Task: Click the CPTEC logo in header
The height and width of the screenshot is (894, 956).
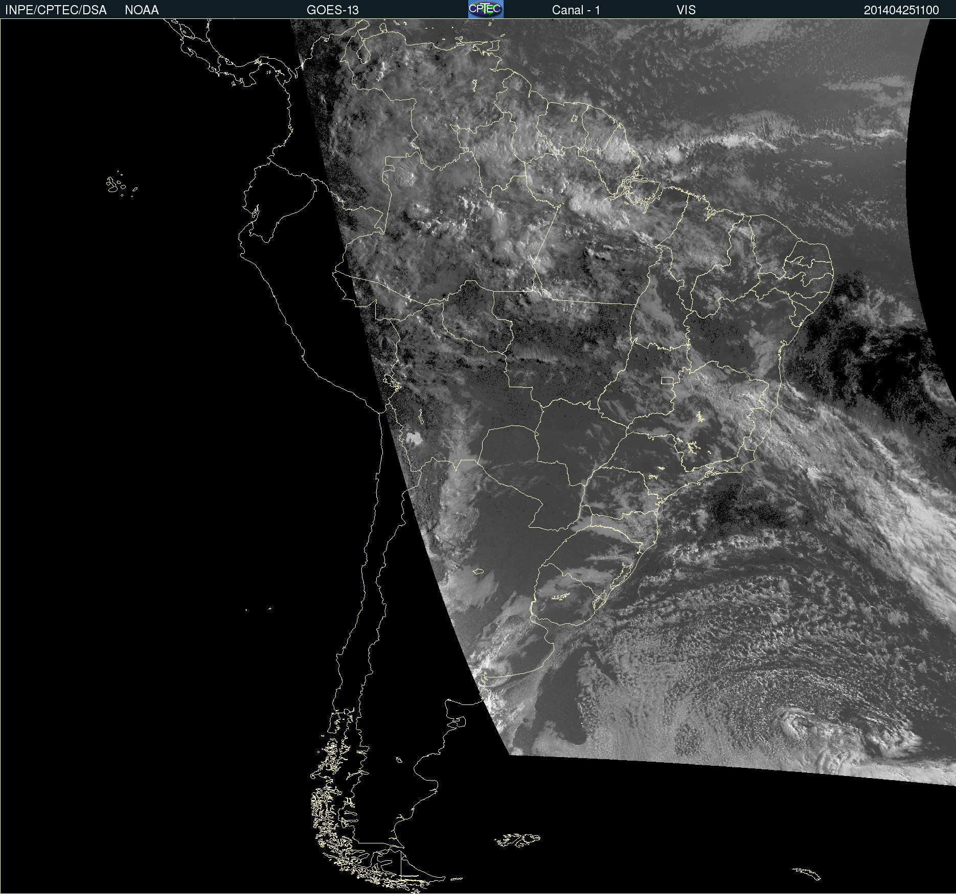Action: point(486,9)
